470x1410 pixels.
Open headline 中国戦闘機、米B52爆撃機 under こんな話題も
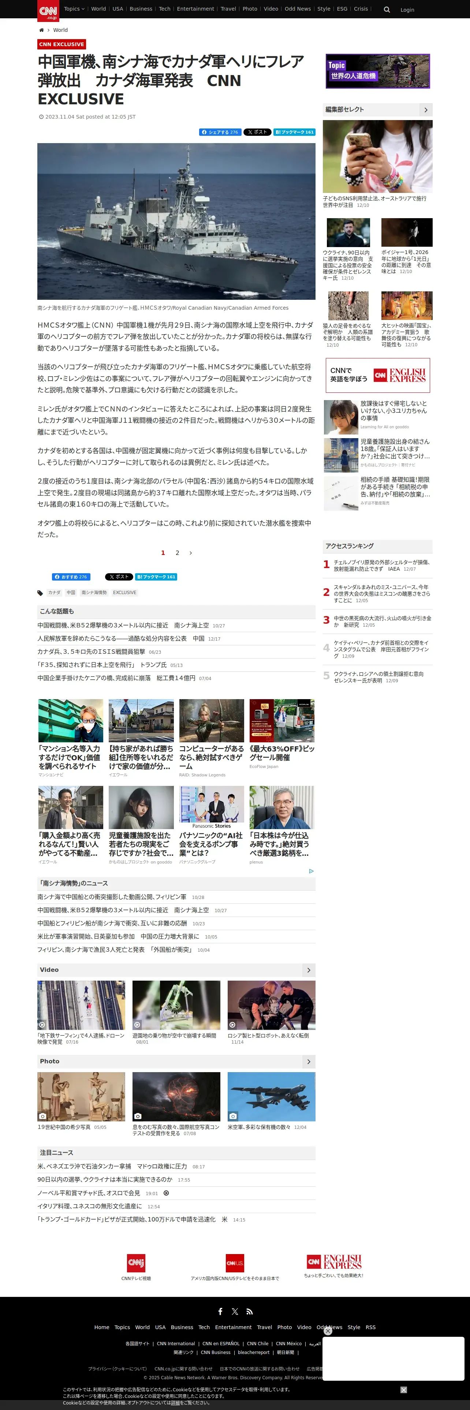123,625
